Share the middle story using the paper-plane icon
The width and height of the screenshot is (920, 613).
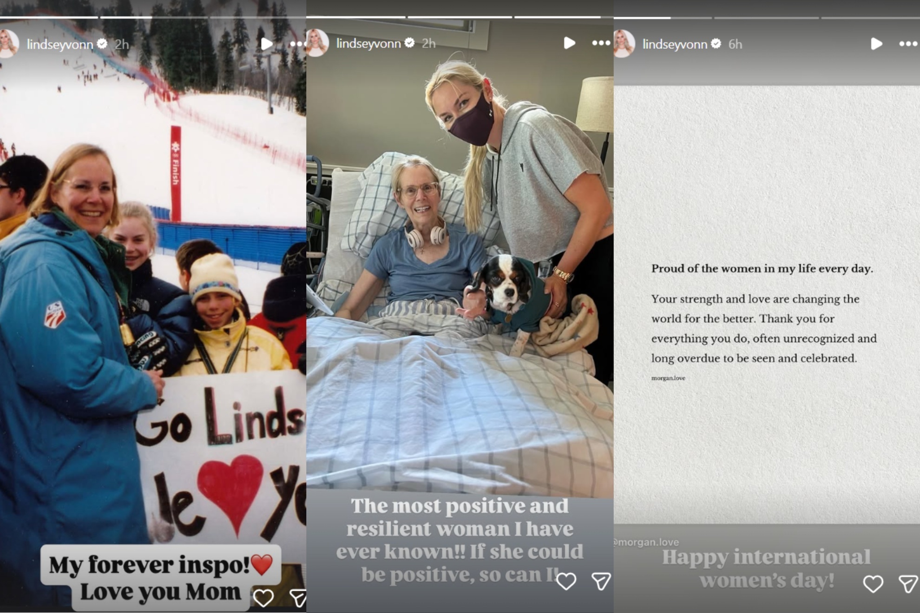click(x=601, y=581)
